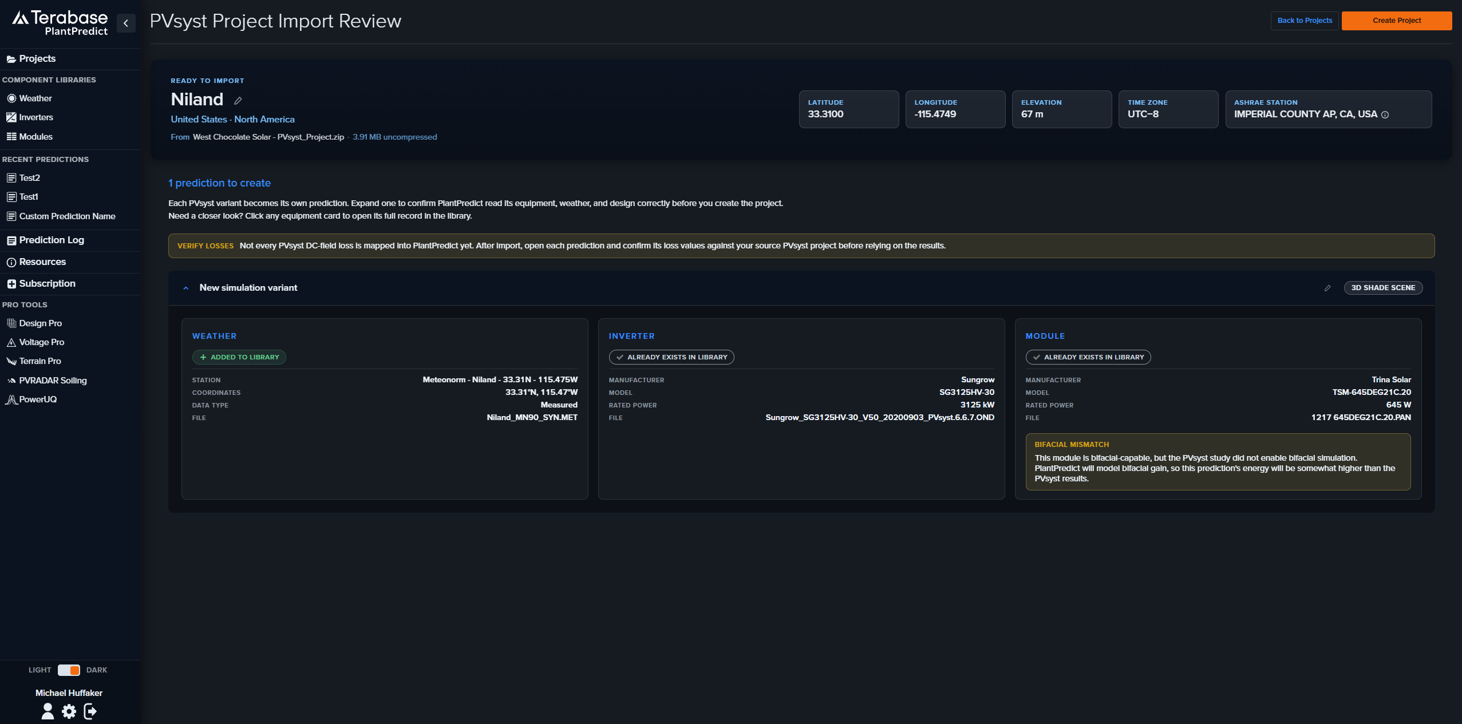Viewport: 1462px width, 724px height.
Task: Click the Test1 prediction icon
Action: [11, 197]
